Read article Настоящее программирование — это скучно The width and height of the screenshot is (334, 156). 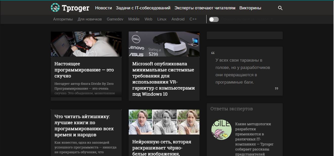pyautogui.click(x=84, y=70)
